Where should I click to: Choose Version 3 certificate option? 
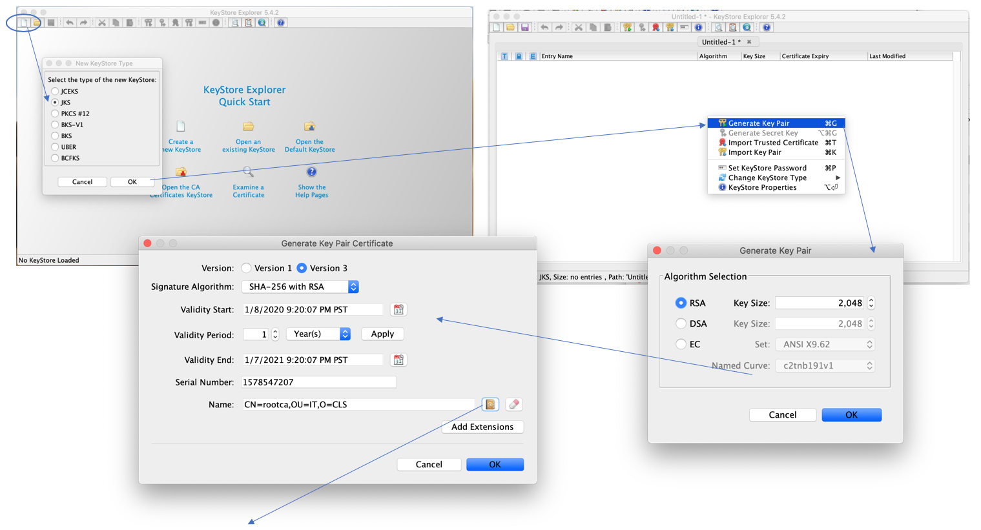point(302,268)
